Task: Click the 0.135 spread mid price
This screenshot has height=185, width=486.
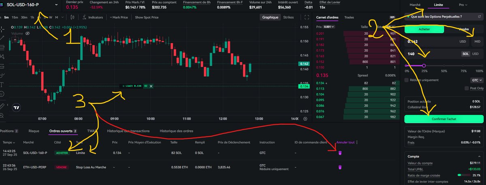Action: (322, 75)
